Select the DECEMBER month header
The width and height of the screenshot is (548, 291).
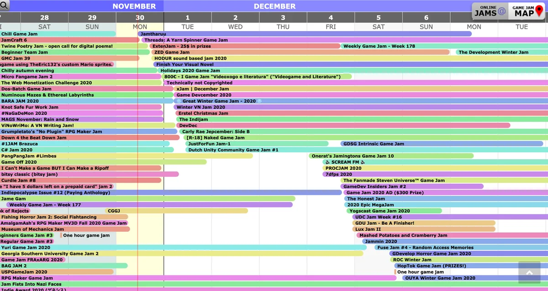[x=275, y=6]
